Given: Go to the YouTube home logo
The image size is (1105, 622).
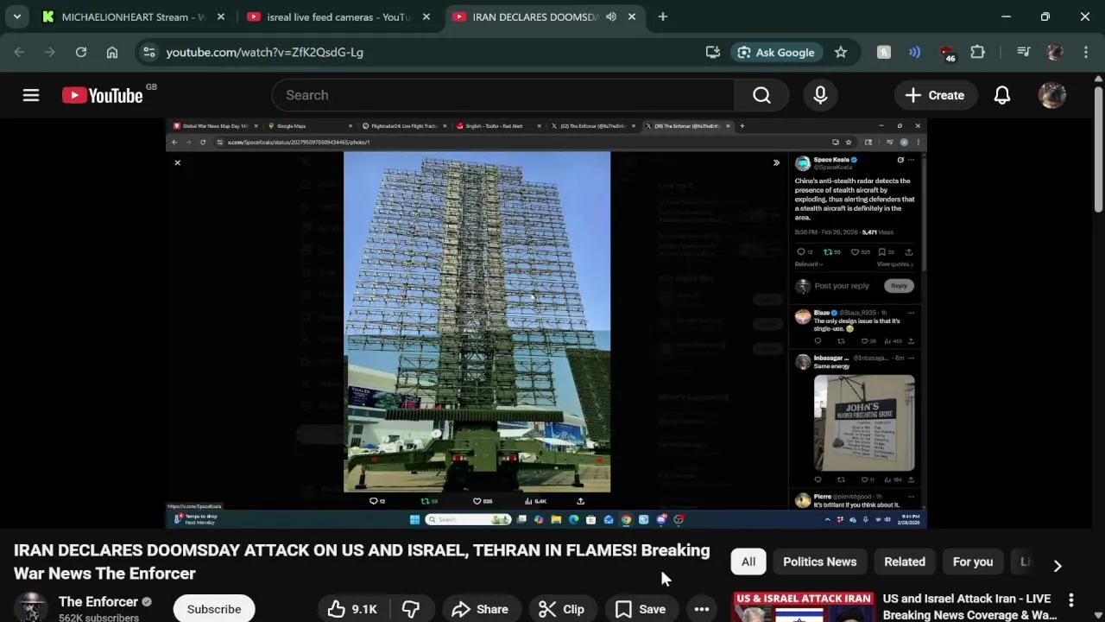Looking at the screenshot, I should [103, 95].
